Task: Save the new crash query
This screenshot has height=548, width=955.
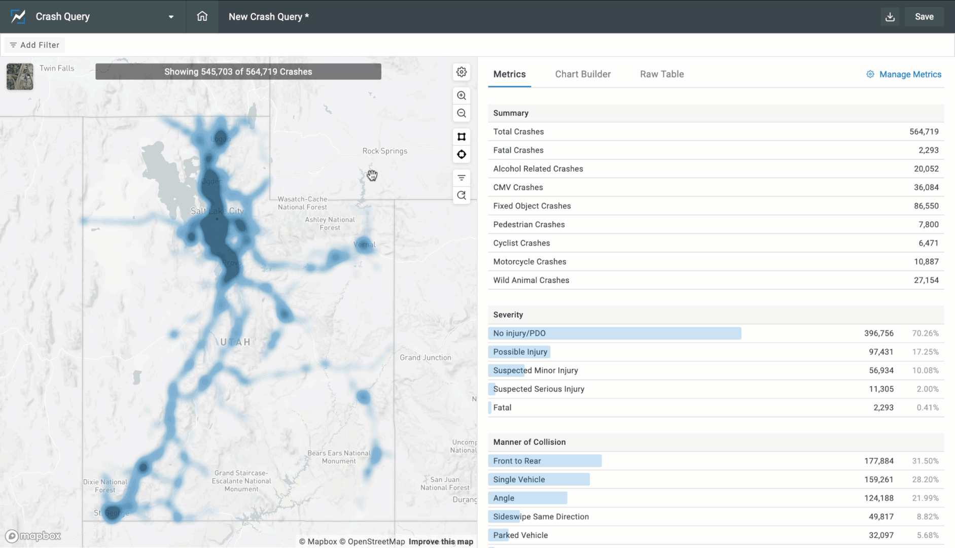Action: click(924, 17)
